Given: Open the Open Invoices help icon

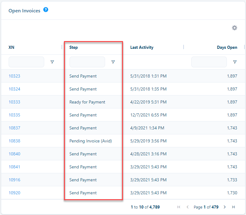Looking at the screenshot, I should click(46, 10).
